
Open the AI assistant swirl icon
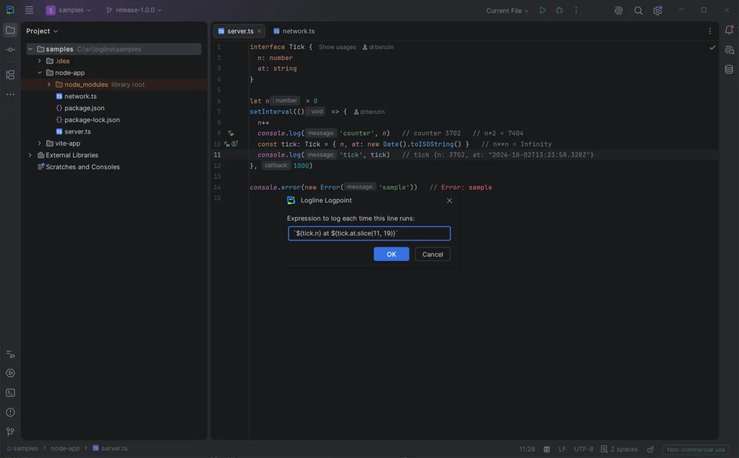point(619,10)
